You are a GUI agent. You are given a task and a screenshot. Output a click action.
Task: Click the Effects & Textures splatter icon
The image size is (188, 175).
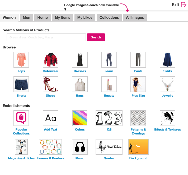[x=167, y=118]
